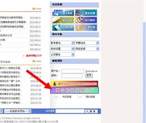The width and height of the screenshot is (146, 123).
Task: Open the 数字校园信息门户 banner
Action: pyautogui.click(x=75, y=90)
